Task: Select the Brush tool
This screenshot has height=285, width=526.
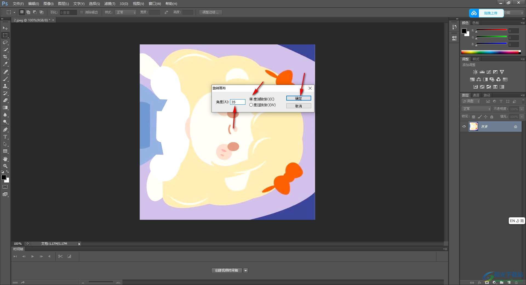Action: (5, 79)
